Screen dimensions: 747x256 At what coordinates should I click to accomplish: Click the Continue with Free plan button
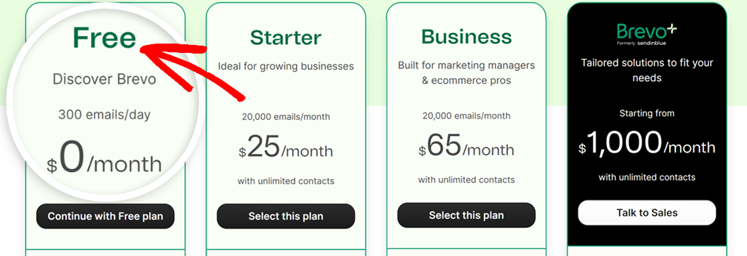105,216
